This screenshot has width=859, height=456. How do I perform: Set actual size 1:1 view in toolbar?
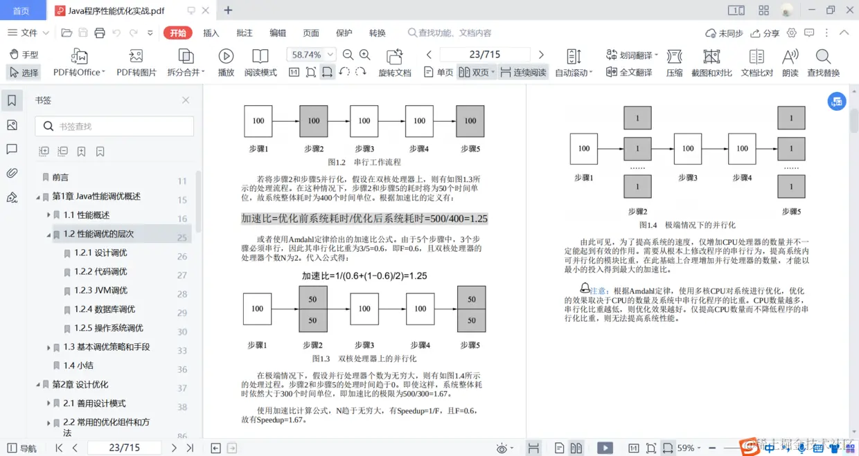coord(294,72)
